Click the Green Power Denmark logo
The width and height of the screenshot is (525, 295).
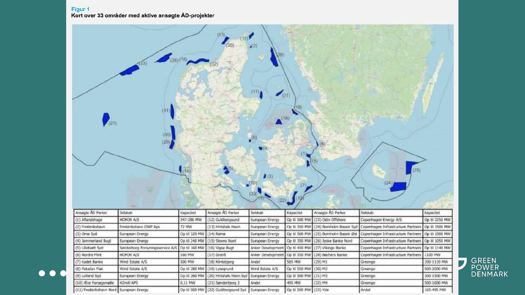483,267
